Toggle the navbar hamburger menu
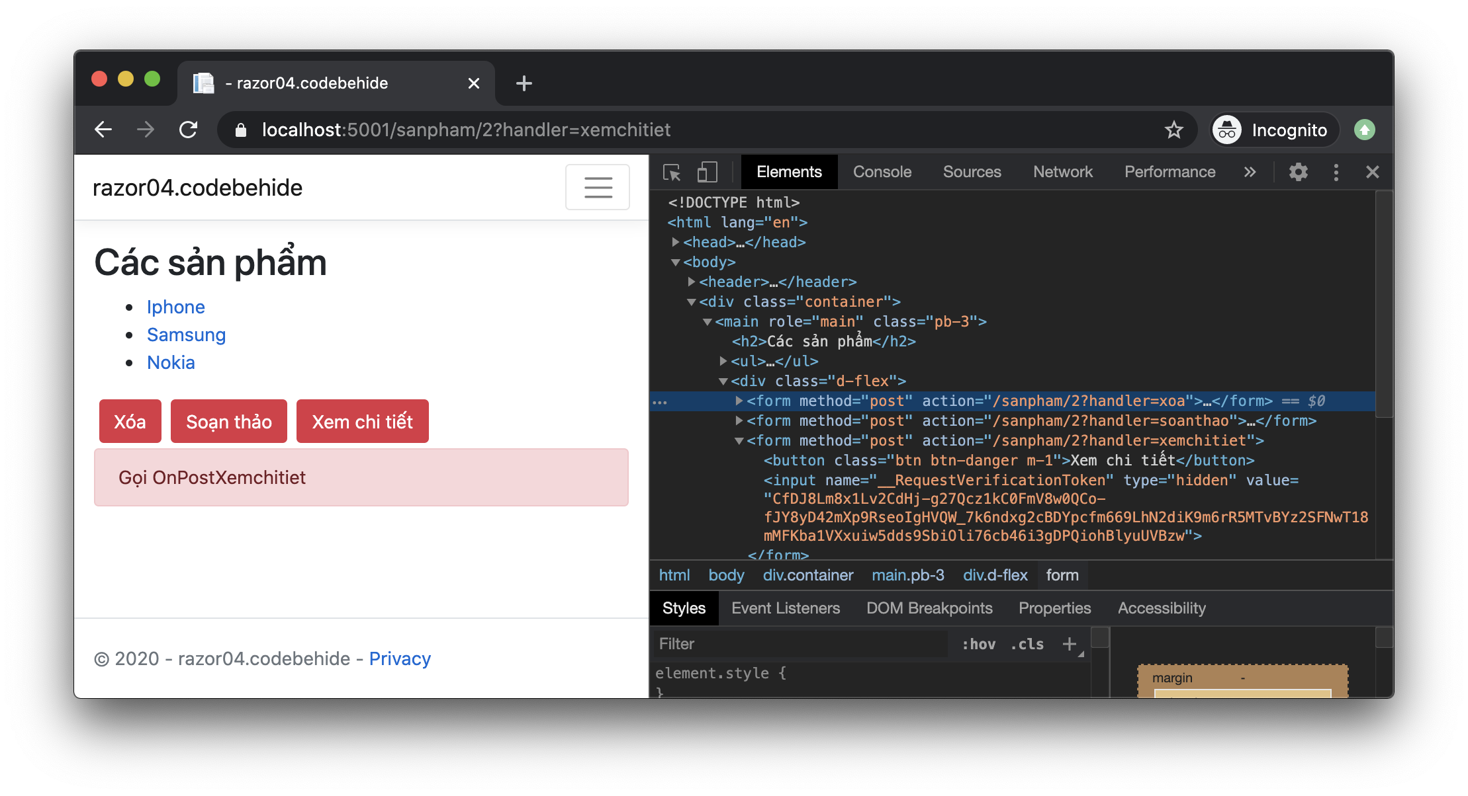 click(597, 187)
